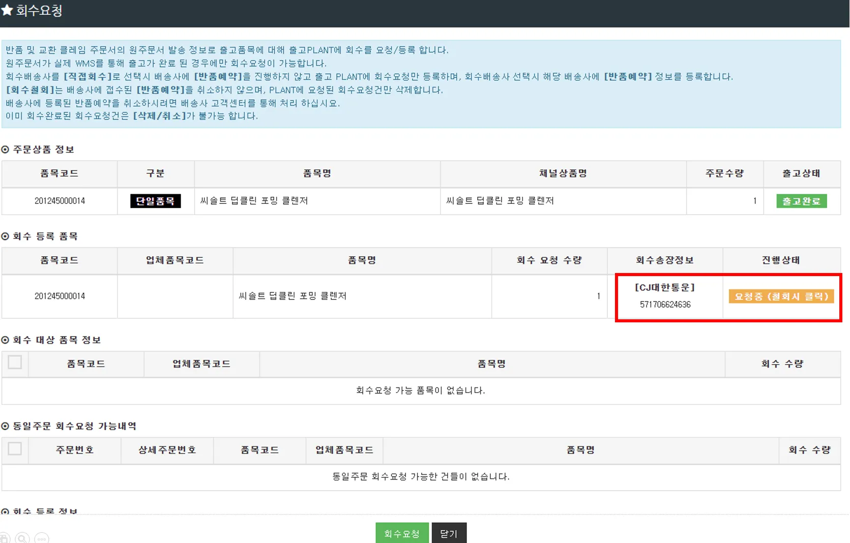Click the 주문상품 정보 section heading

44,149
